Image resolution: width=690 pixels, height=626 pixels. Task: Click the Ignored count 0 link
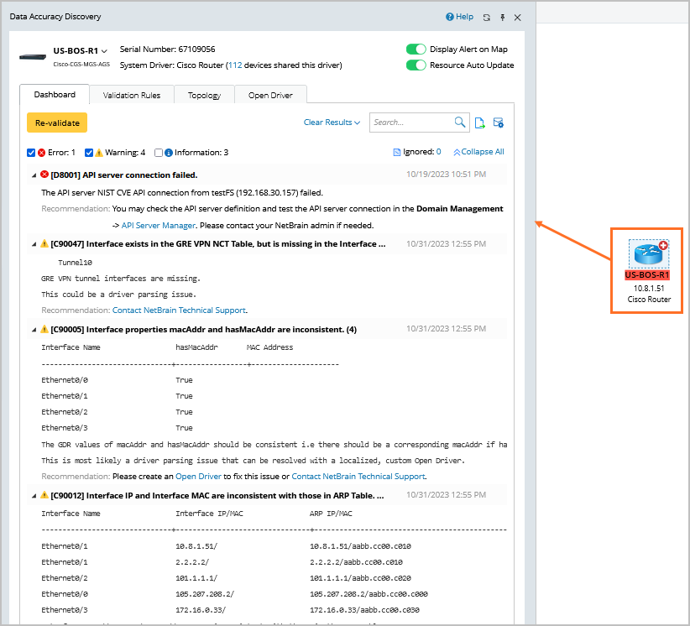tap(438, 152)
